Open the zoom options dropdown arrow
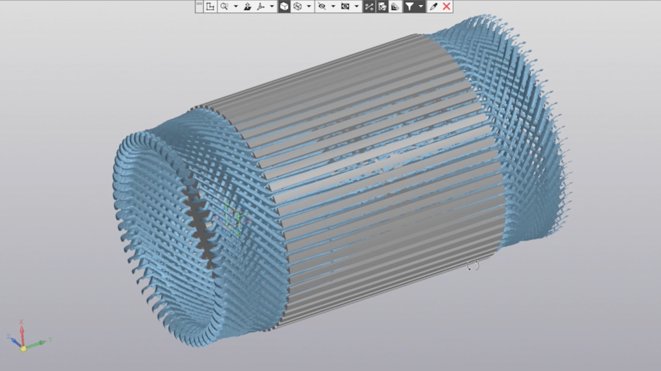 (x=236, y=6)
